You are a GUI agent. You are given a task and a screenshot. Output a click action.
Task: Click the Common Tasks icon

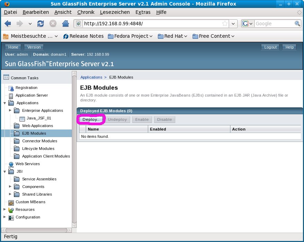pyautogui.click(x=6, y=78)
